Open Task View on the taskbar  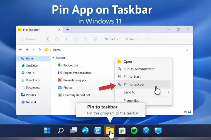(73, 131)
